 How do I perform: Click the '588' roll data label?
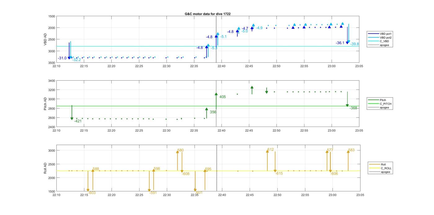point(96,169)
